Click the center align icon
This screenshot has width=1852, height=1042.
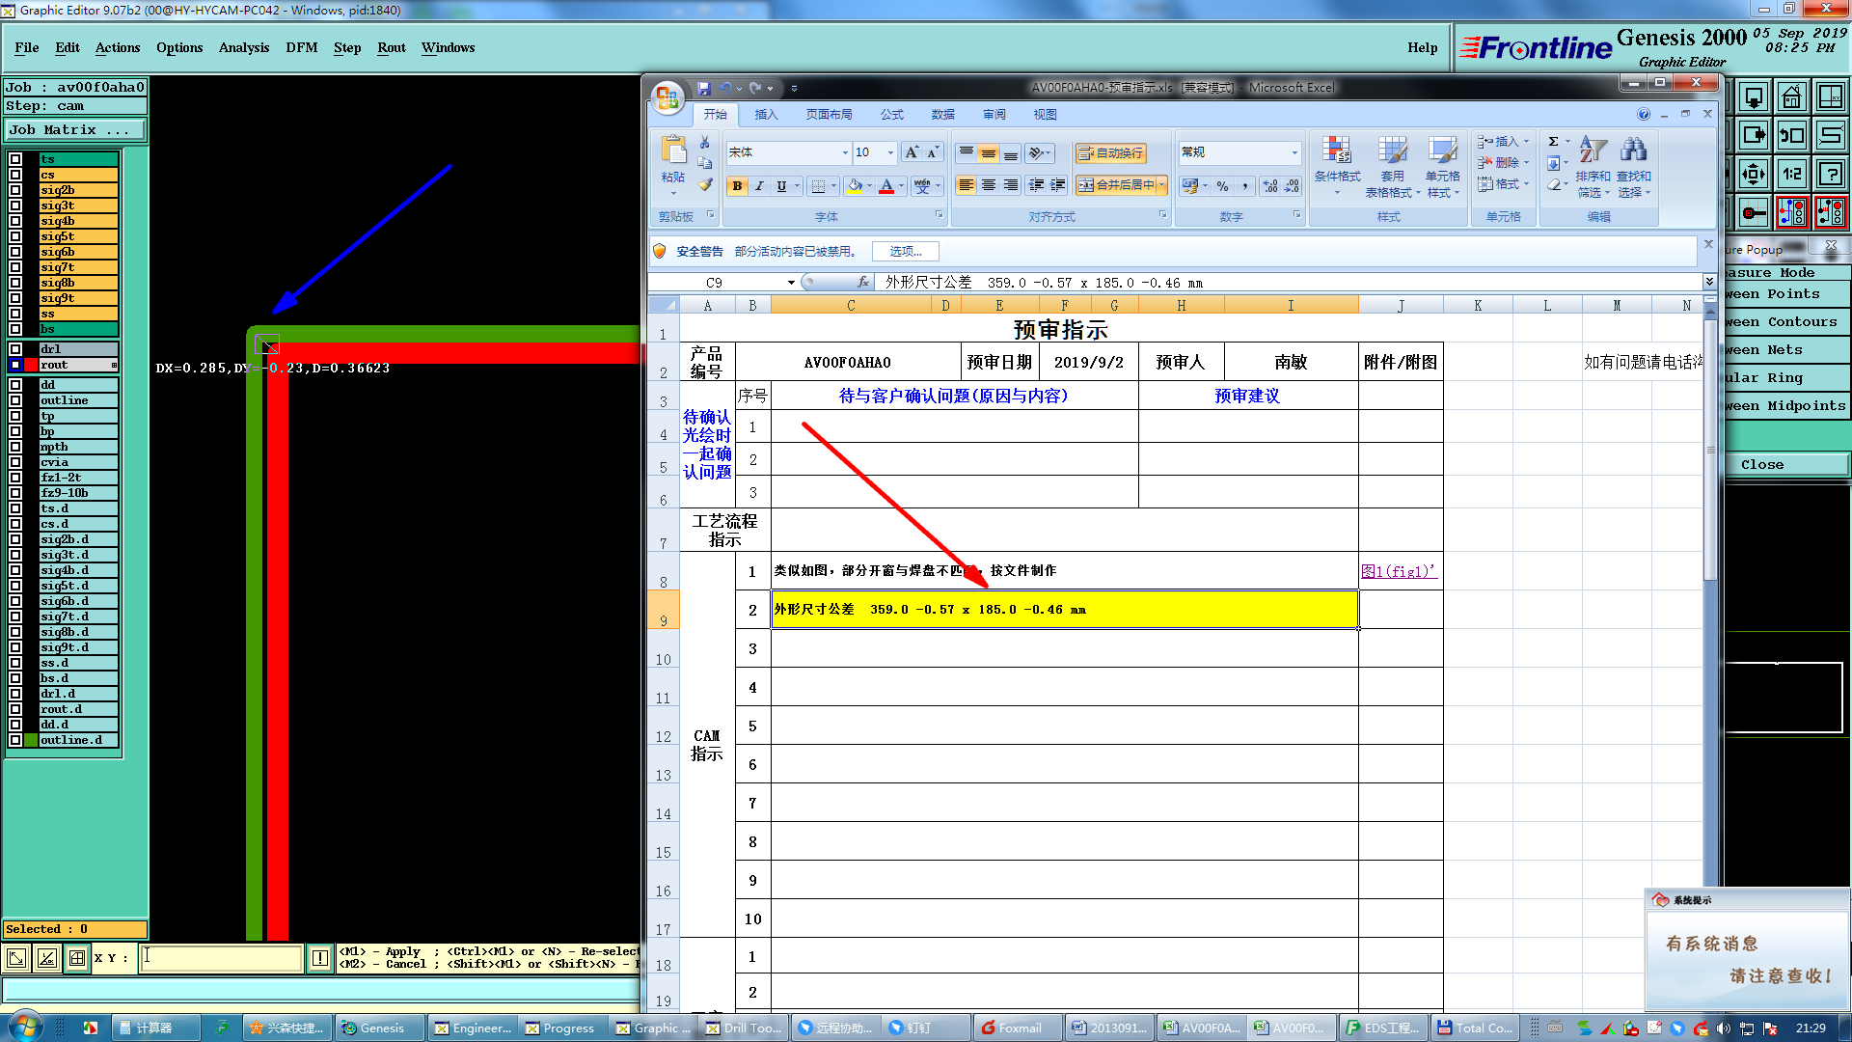pos(989,185)
